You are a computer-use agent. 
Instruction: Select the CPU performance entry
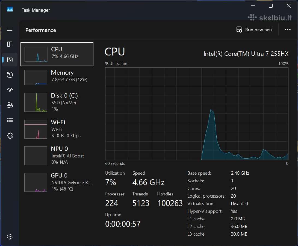(57, 54)
